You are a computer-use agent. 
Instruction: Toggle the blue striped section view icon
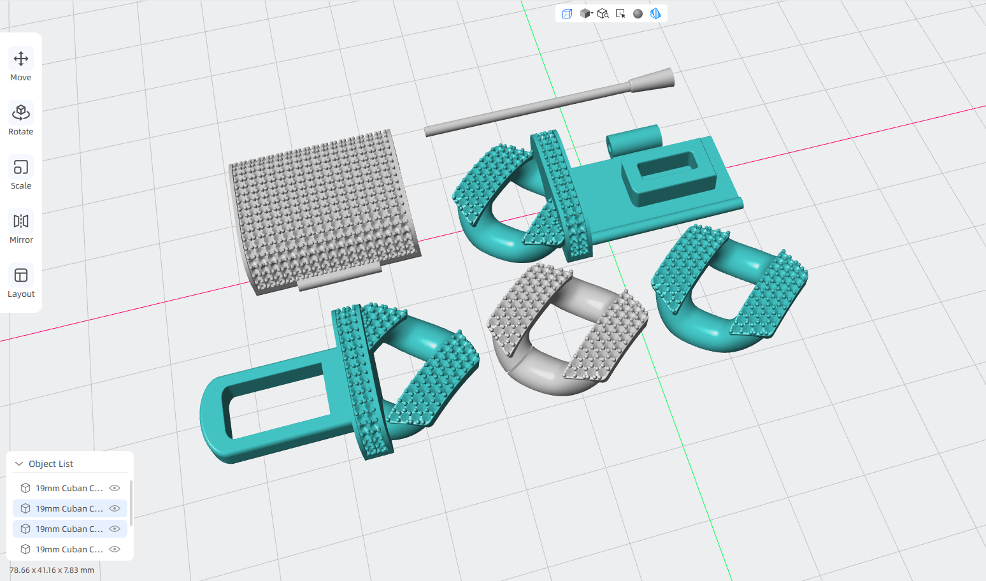point(655,13)
